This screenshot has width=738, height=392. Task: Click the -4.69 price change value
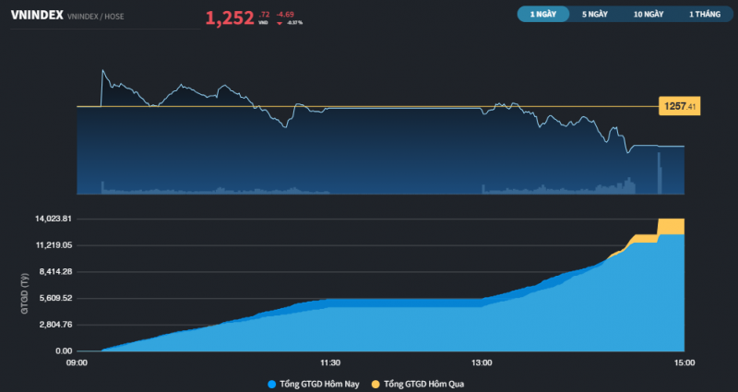tap(285, 14)
